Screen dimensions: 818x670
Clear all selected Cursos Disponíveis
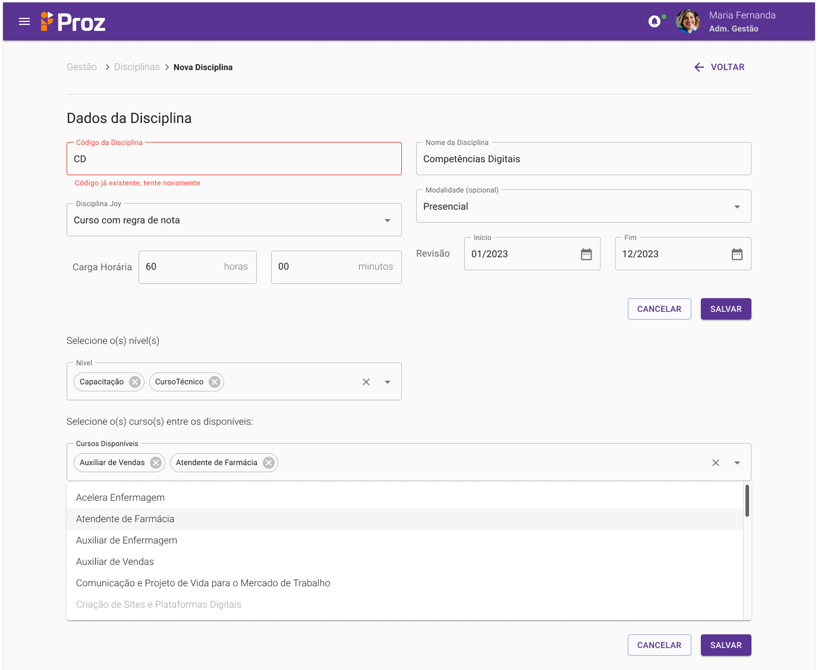(716, 463)
